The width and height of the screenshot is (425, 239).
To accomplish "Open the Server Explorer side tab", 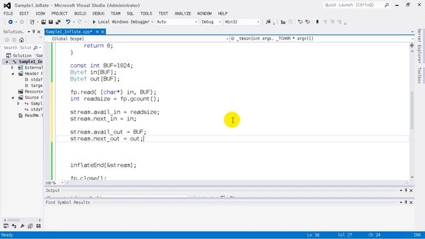I will [419, 46].
